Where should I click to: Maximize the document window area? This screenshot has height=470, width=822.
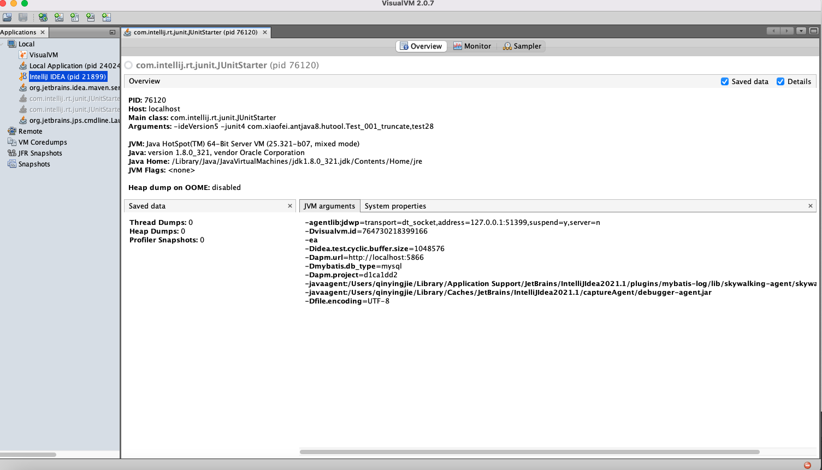tap(814, 31)
